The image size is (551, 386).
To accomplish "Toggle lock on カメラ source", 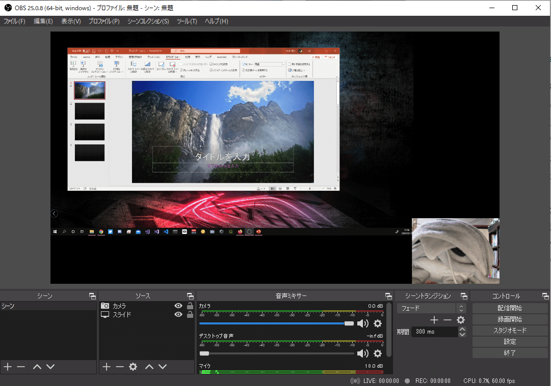I will pos(190,306).
